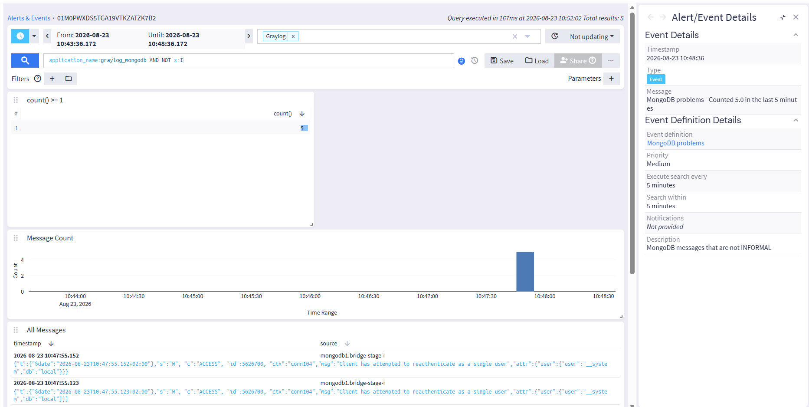
Task: Open the Not updating refresh dropdown
Action: point(592,36)
